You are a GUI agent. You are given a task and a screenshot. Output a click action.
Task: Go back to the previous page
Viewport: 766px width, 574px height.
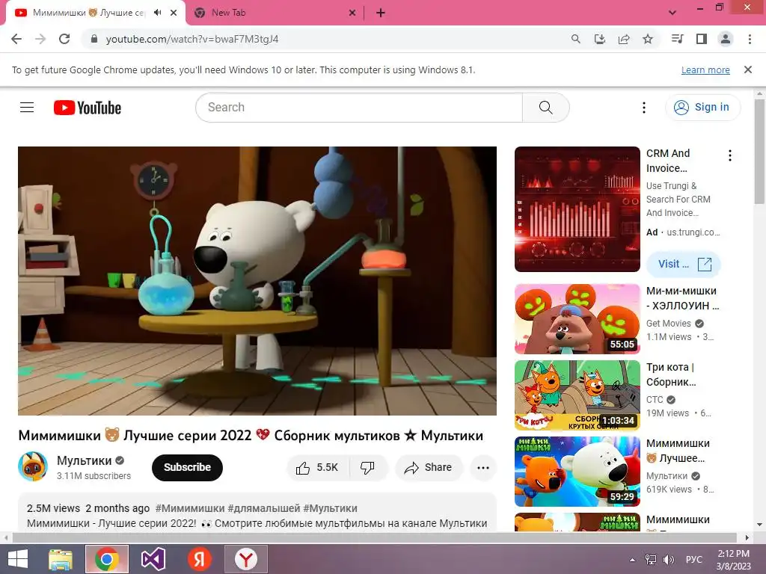(16, 39)
